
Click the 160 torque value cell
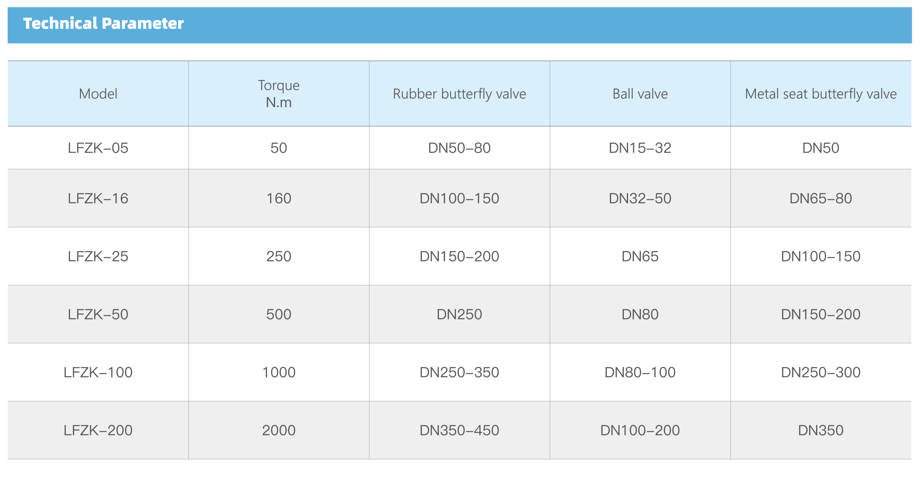[279, 199]
